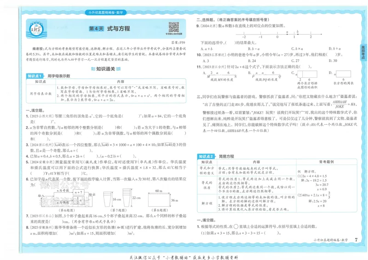The height and width of the screenshot is (260, 368).
Task: Choose option C. 27 in question 10
Action: click(295, 61)
